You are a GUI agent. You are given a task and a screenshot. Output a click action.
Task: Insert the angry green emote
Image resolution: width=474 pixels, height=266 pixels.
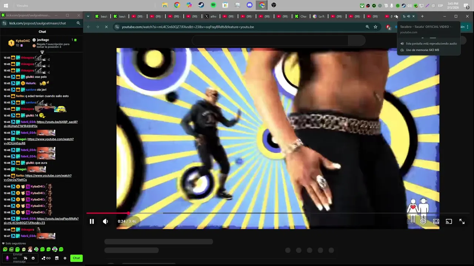click(11, 249)
